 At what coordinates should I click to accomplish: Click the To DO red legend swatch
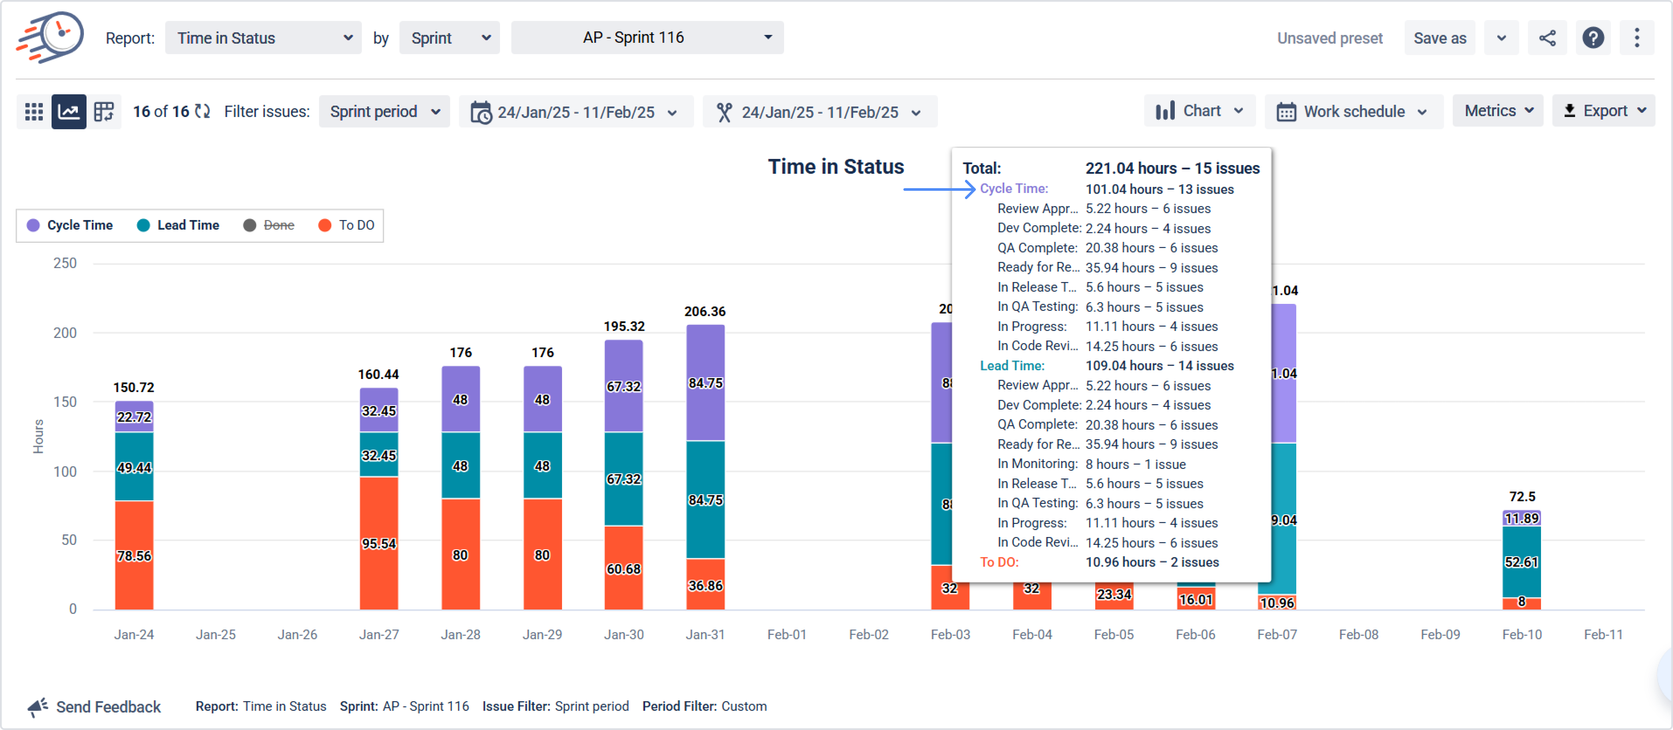(x=325, y=225)
